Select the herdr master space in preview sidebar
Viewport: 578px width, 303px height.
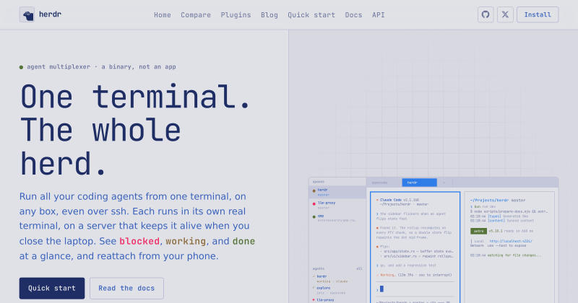337,192
